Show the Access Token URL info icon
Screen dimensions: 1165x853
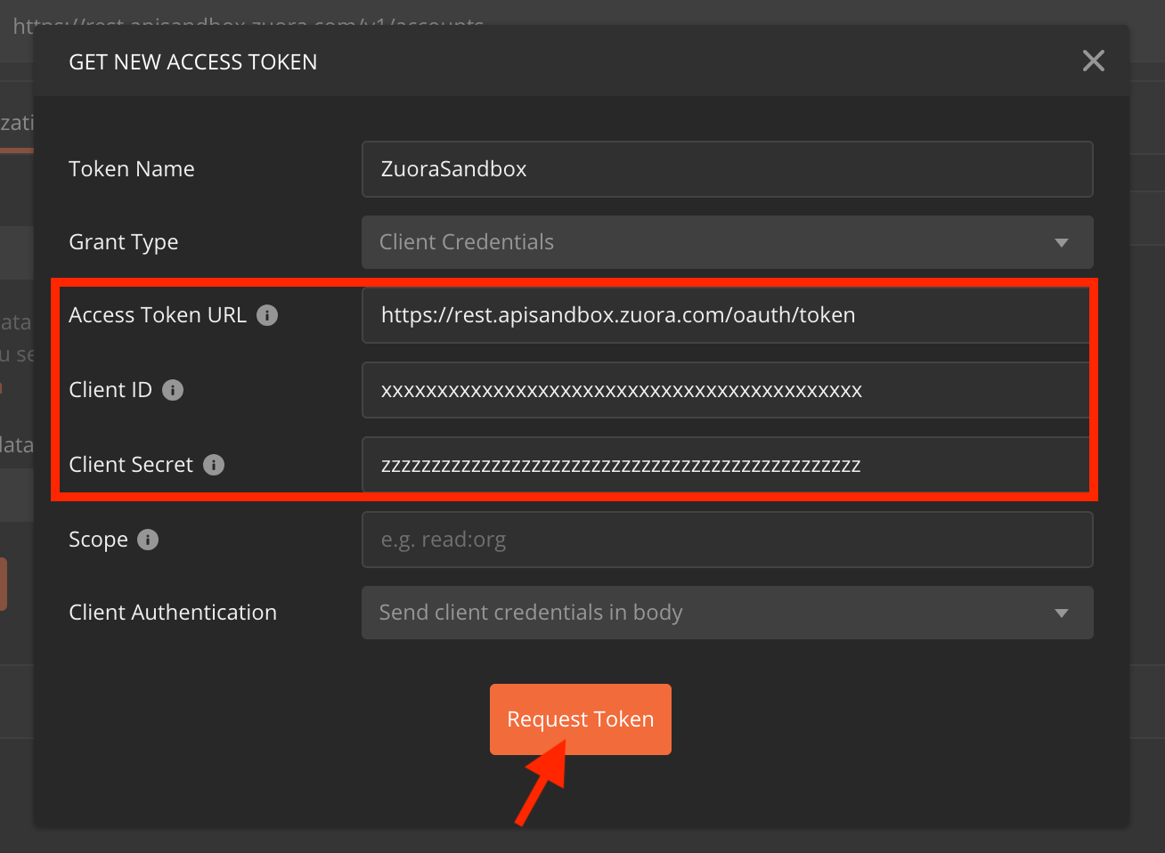point(267,315)
